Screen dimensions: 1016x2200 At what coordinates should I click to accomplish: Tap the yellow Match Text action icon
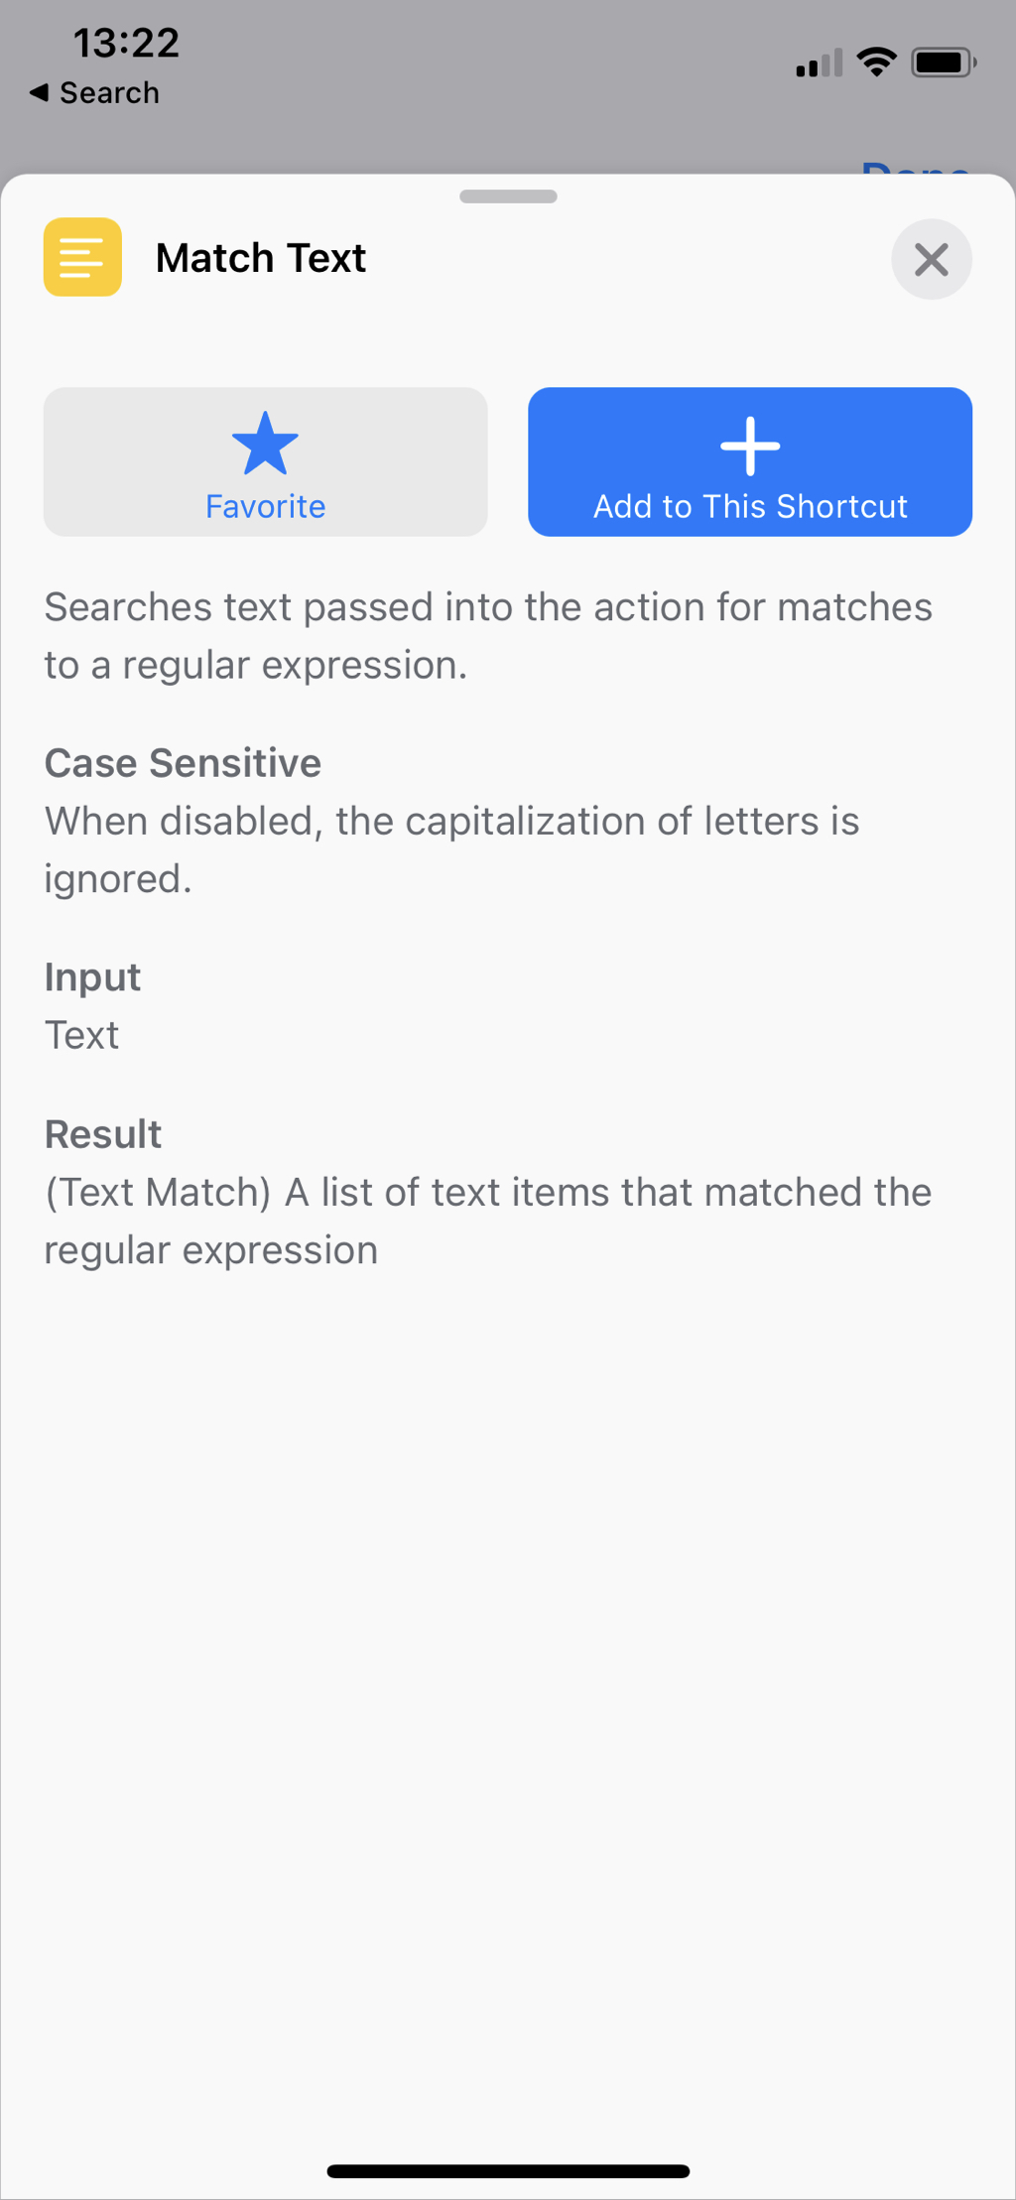pyautogui.click(x=82, y=257)
